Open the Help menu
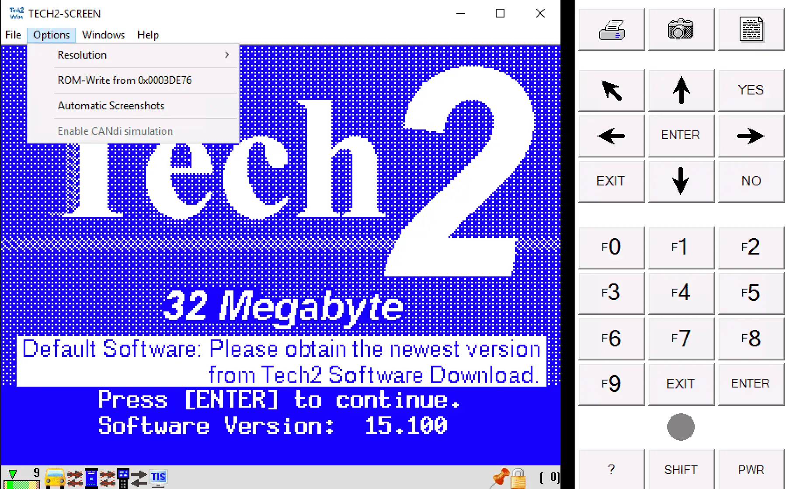 [148, 35]
